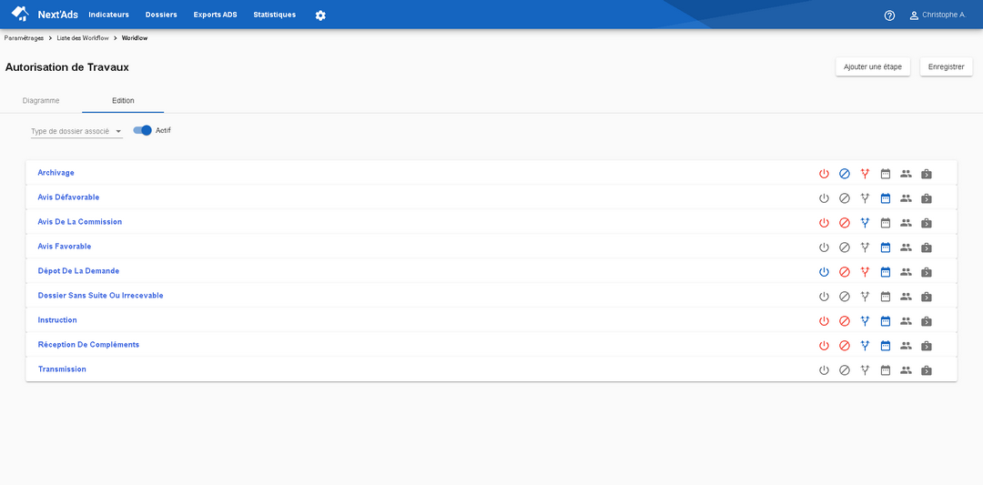Toggle the Actif switch
The width and height of the screenshot is (983, 485).
click(x=143, y=130)
